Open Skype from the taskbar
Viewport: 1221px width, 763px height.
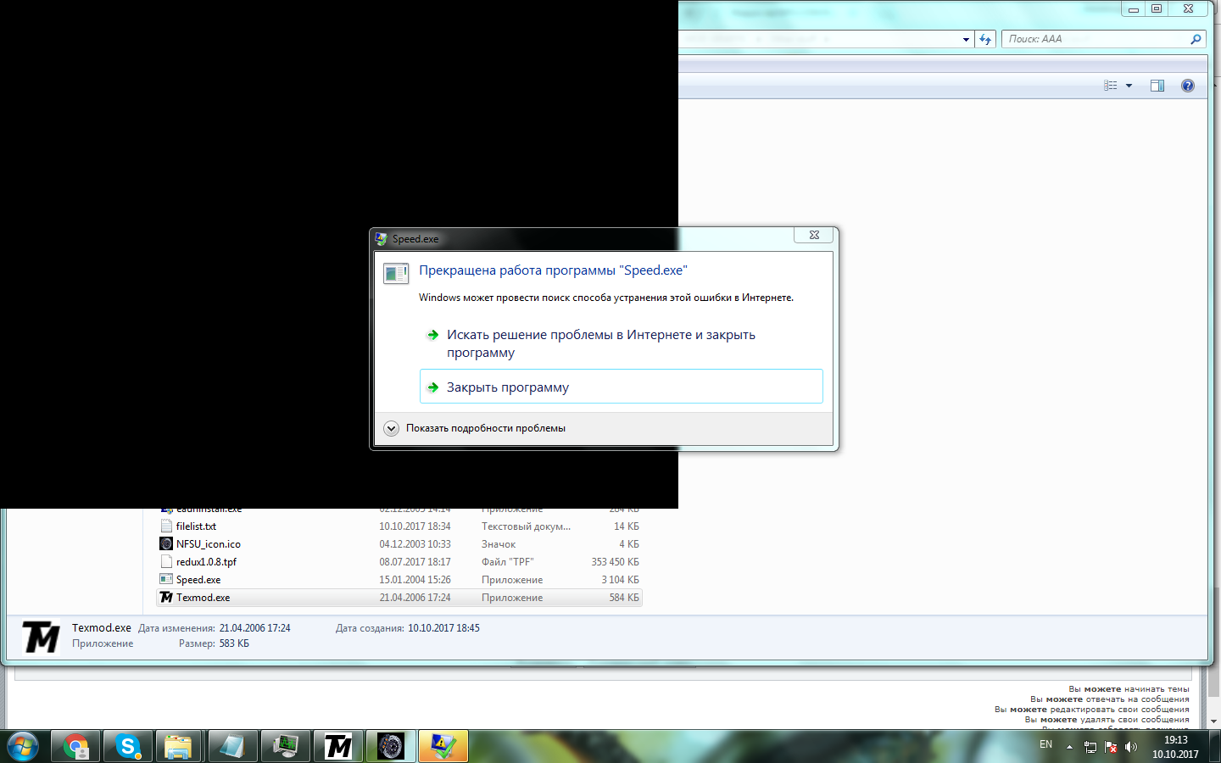pos(128,747)
